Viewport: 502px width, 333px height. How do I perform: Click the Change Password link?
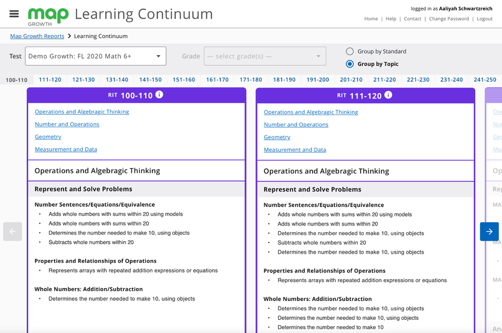(449, 19)
